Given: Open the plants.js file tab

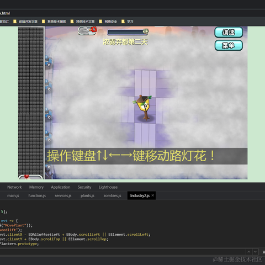Looking at the screenshot, I should [87, 195].
